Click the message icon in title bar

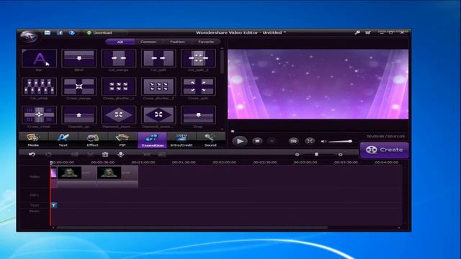click(x=48, y=32)
